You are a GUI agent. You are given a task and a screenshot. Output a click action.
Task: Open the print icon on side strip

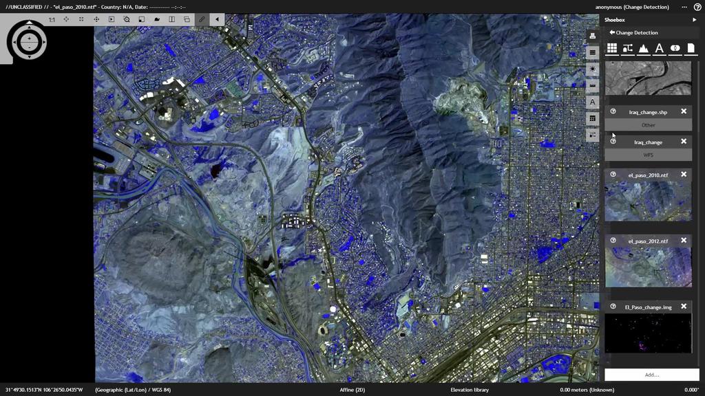593,36
